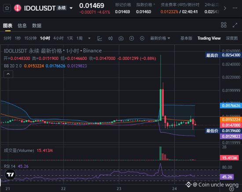Click the 0.0176626 upper band price label

231,106
